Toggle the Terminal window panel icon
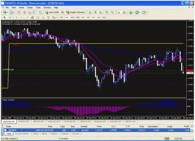This screenshot has height=141, width=195. [x=35, y=12]
